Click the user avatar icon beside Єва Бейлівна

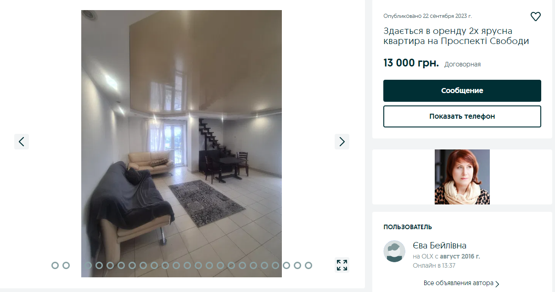coord(394,251)
